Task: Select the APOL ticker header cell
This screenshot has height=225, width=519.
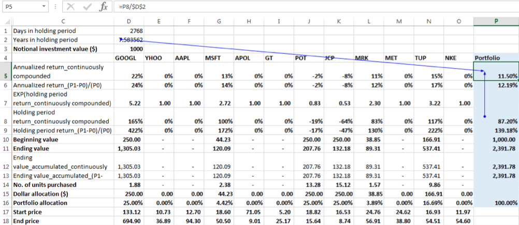Action: click(x=249, y=58)
